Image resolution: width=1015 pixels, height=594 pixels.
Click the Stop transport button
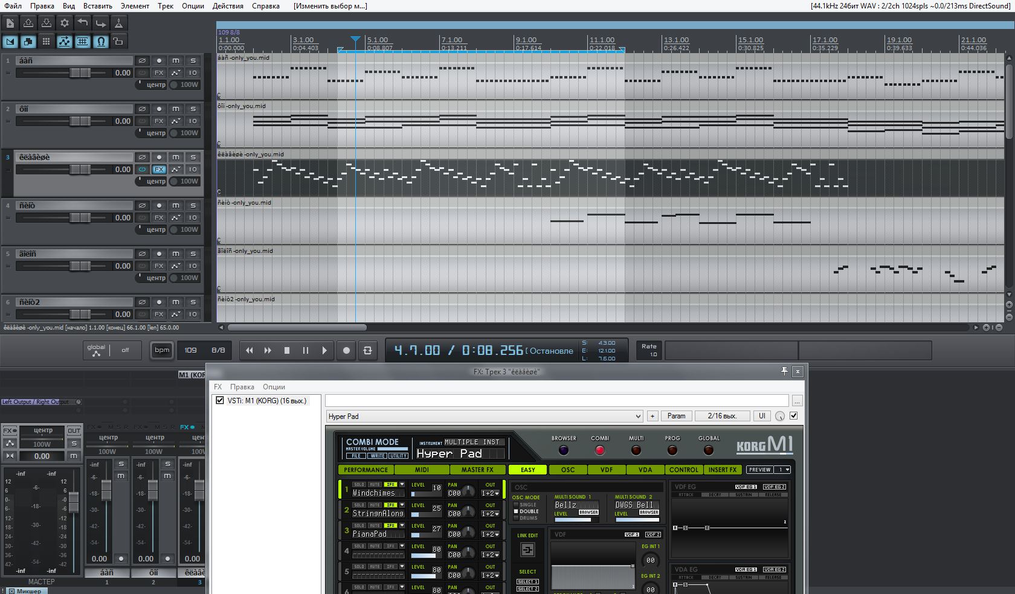287,350
